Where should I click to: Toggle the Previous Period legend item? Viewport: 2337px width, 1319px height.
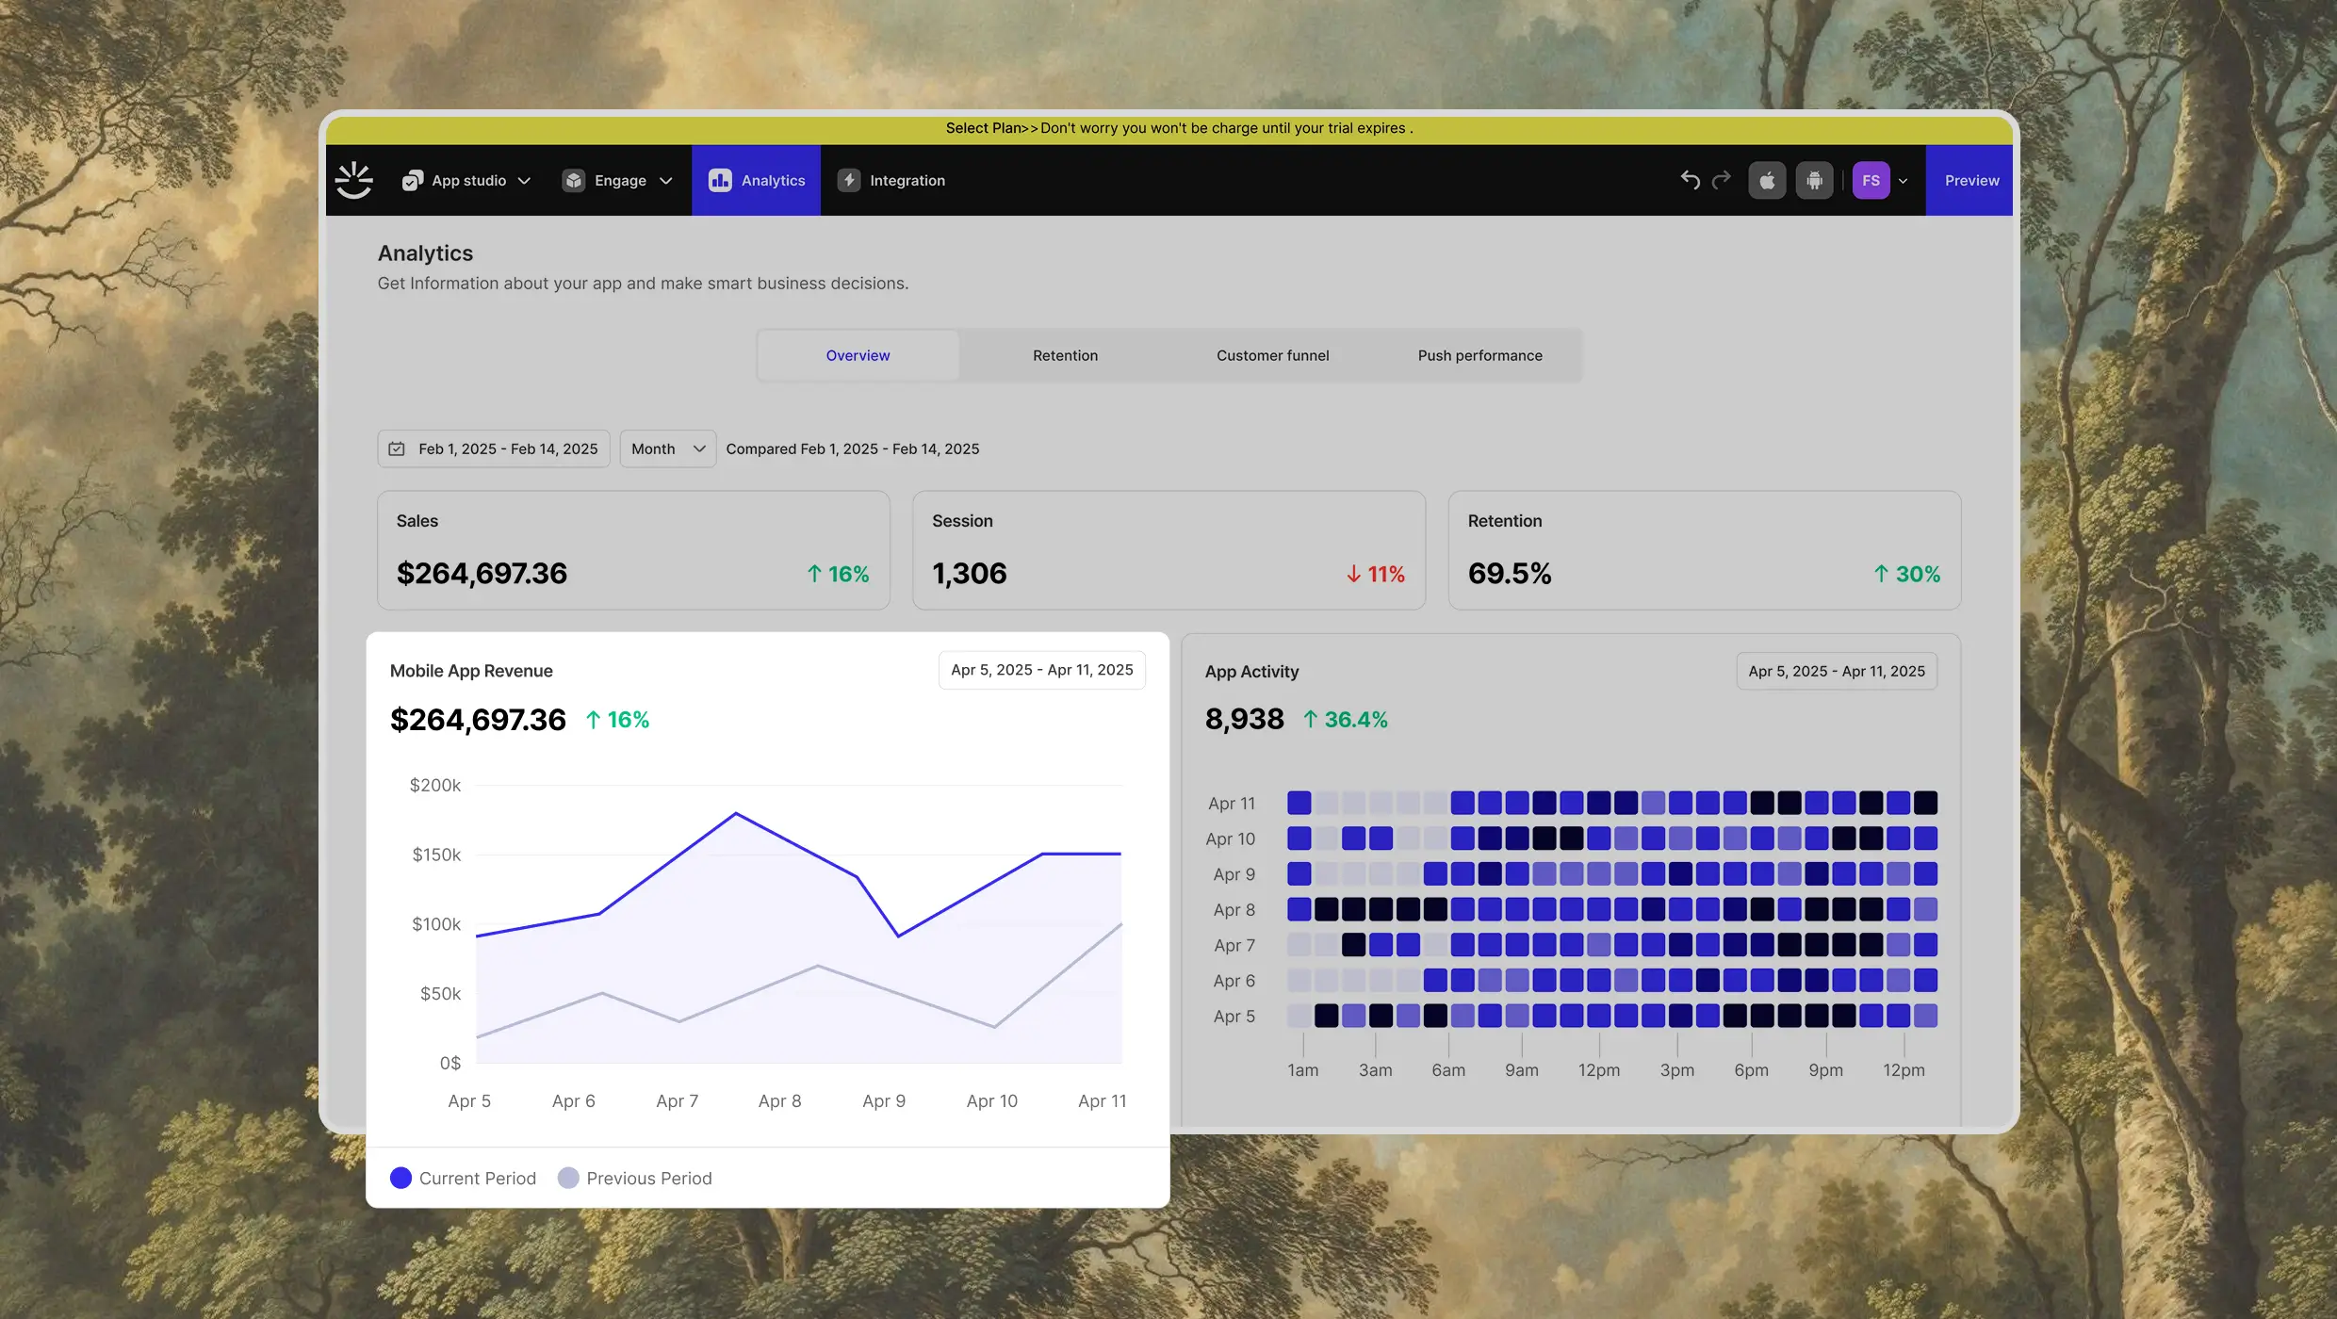(x=635, y=1178)
